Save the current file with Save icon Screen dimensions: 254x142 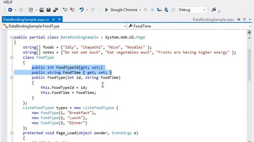point(48,10)
